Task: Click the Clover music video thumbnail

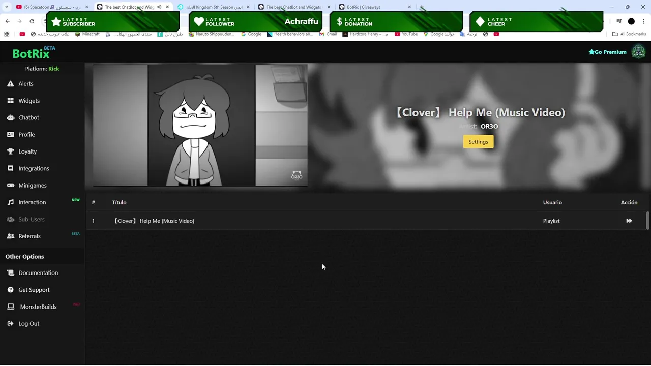Action: click(200, 125)
